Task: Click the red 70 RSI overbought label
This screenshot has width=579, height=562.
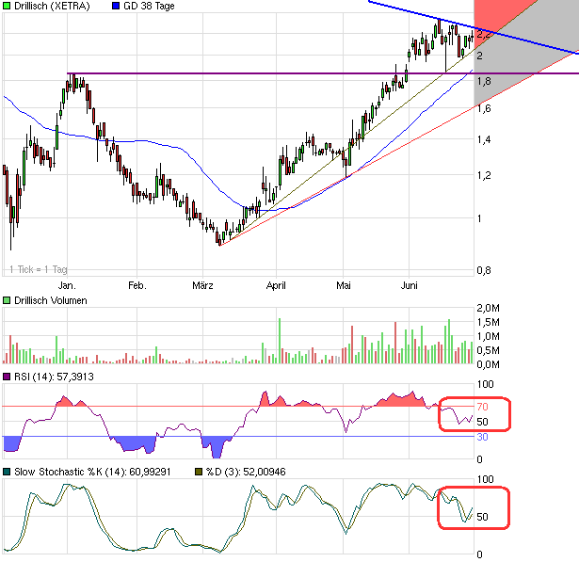Action: pyautogui.click(x=482, y=407)
